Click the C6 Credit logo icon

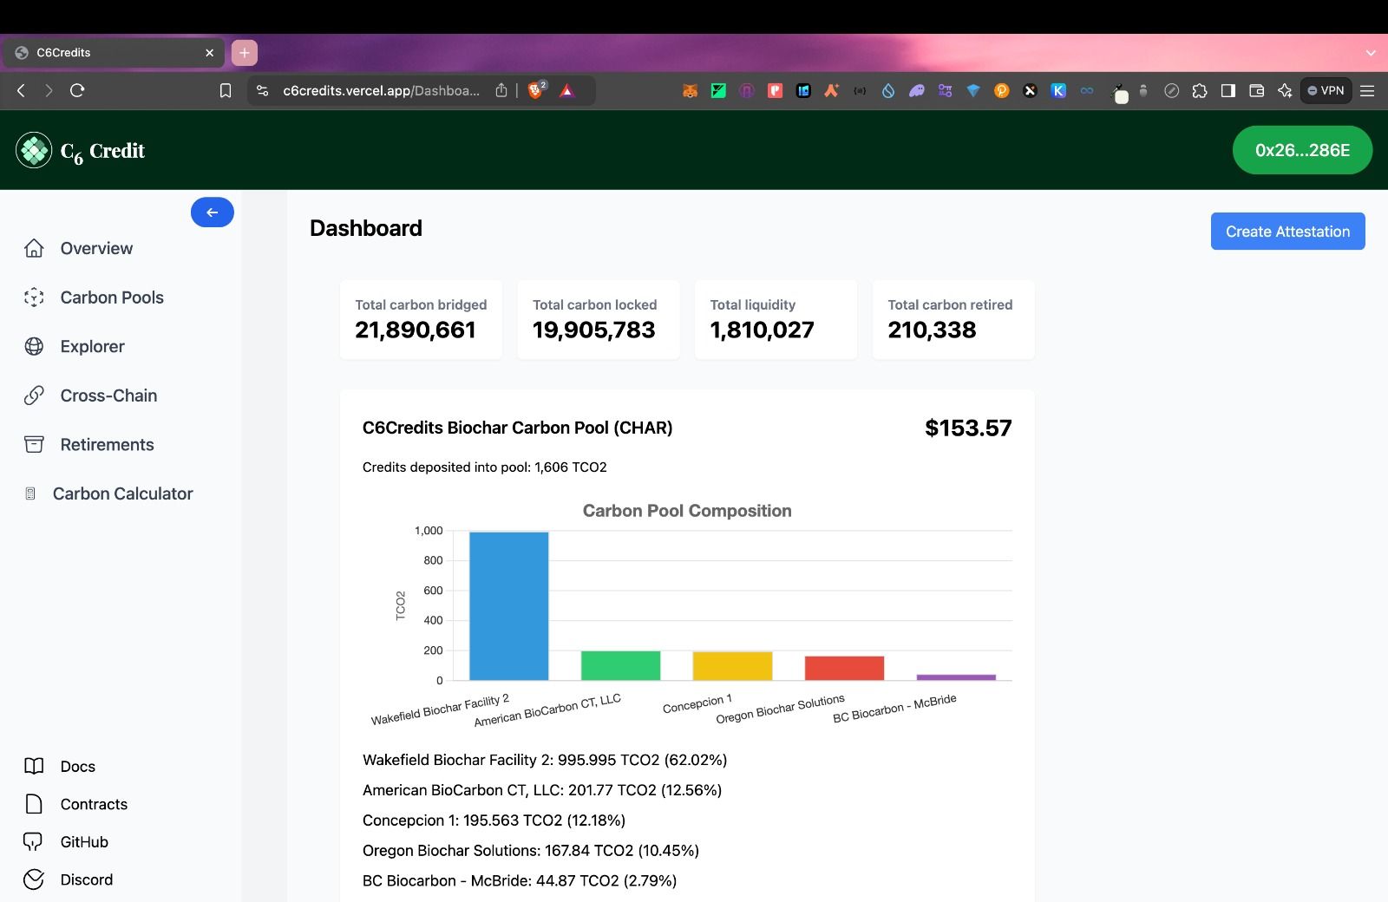[x=34, y=150]
